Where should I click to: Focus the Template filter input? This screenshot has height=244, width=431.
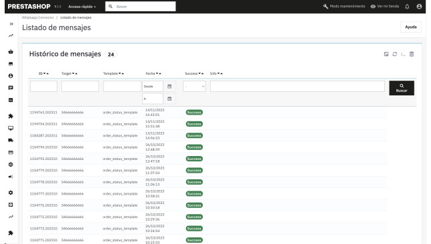pos(122,86)
